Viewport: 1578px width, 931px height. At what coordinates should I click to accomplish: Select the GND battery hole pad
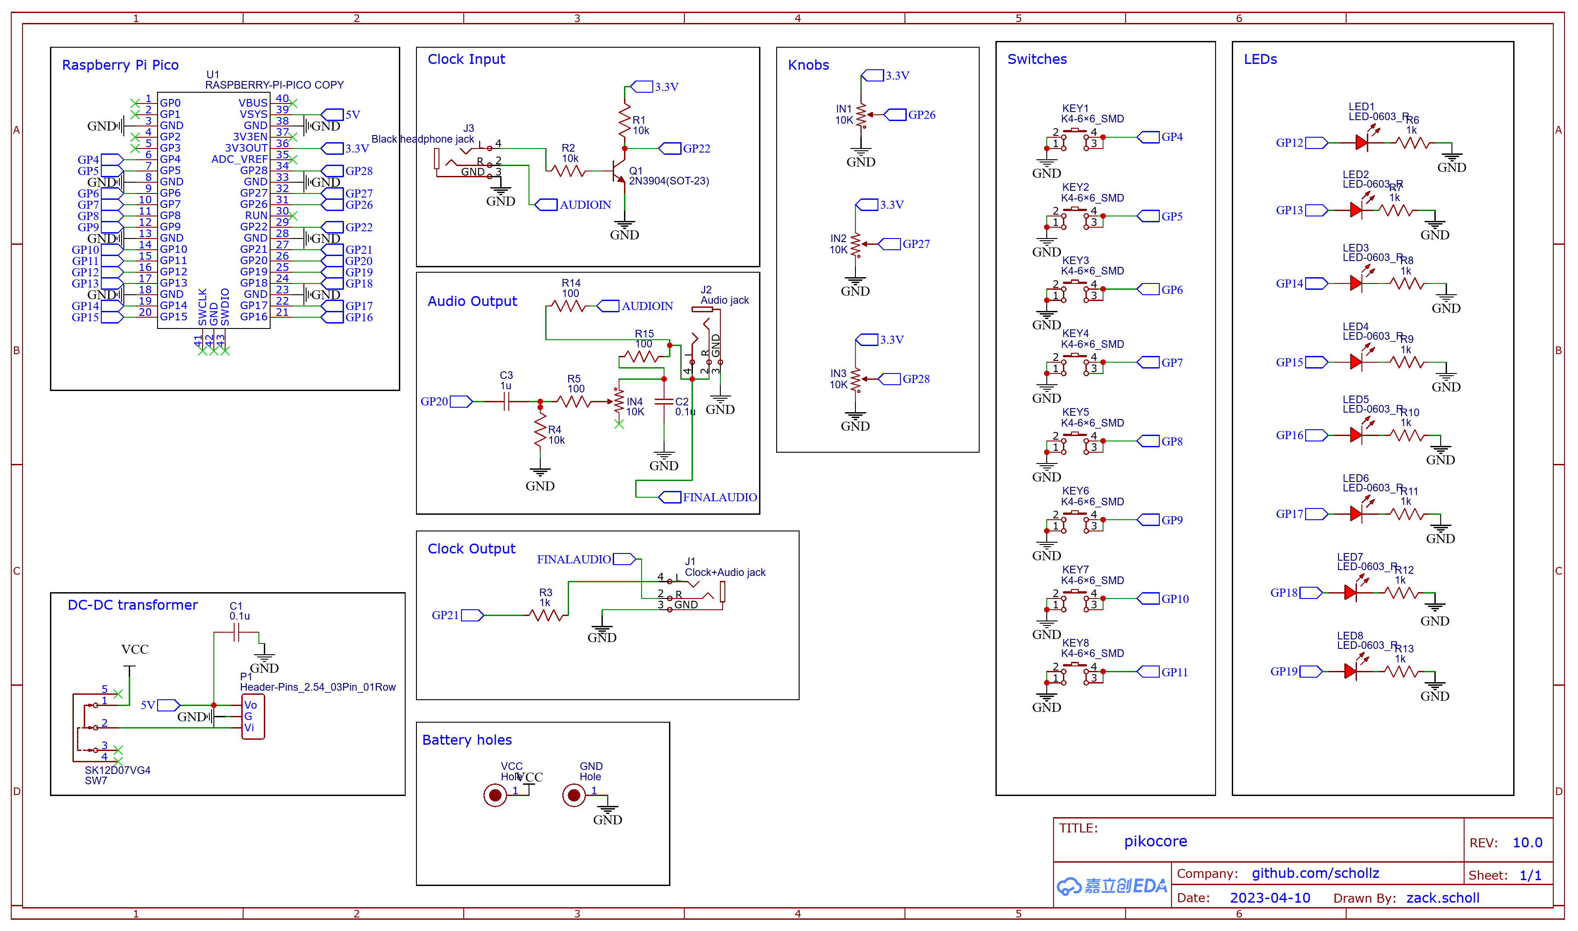click(x=574, y=796)
